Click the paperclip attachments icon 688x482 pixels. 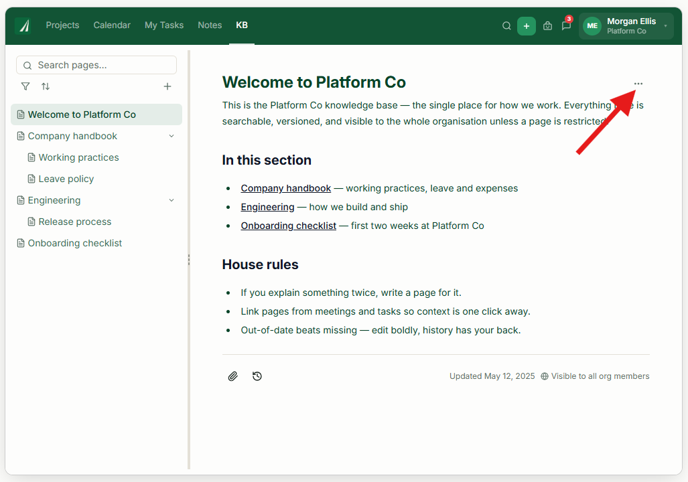232,376
